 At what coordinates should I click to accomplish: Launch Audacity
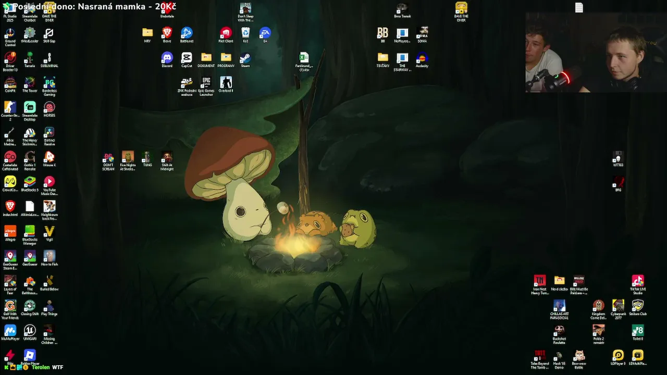[422, 60]
